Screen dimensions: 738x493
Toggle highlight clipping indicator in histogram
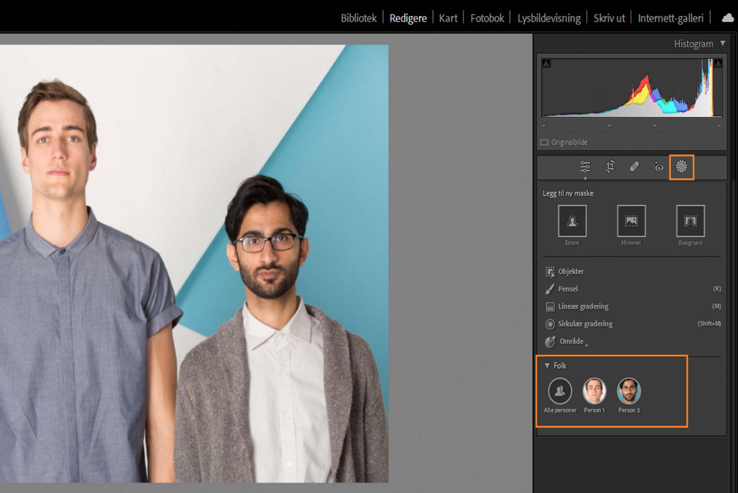point(718,63)
